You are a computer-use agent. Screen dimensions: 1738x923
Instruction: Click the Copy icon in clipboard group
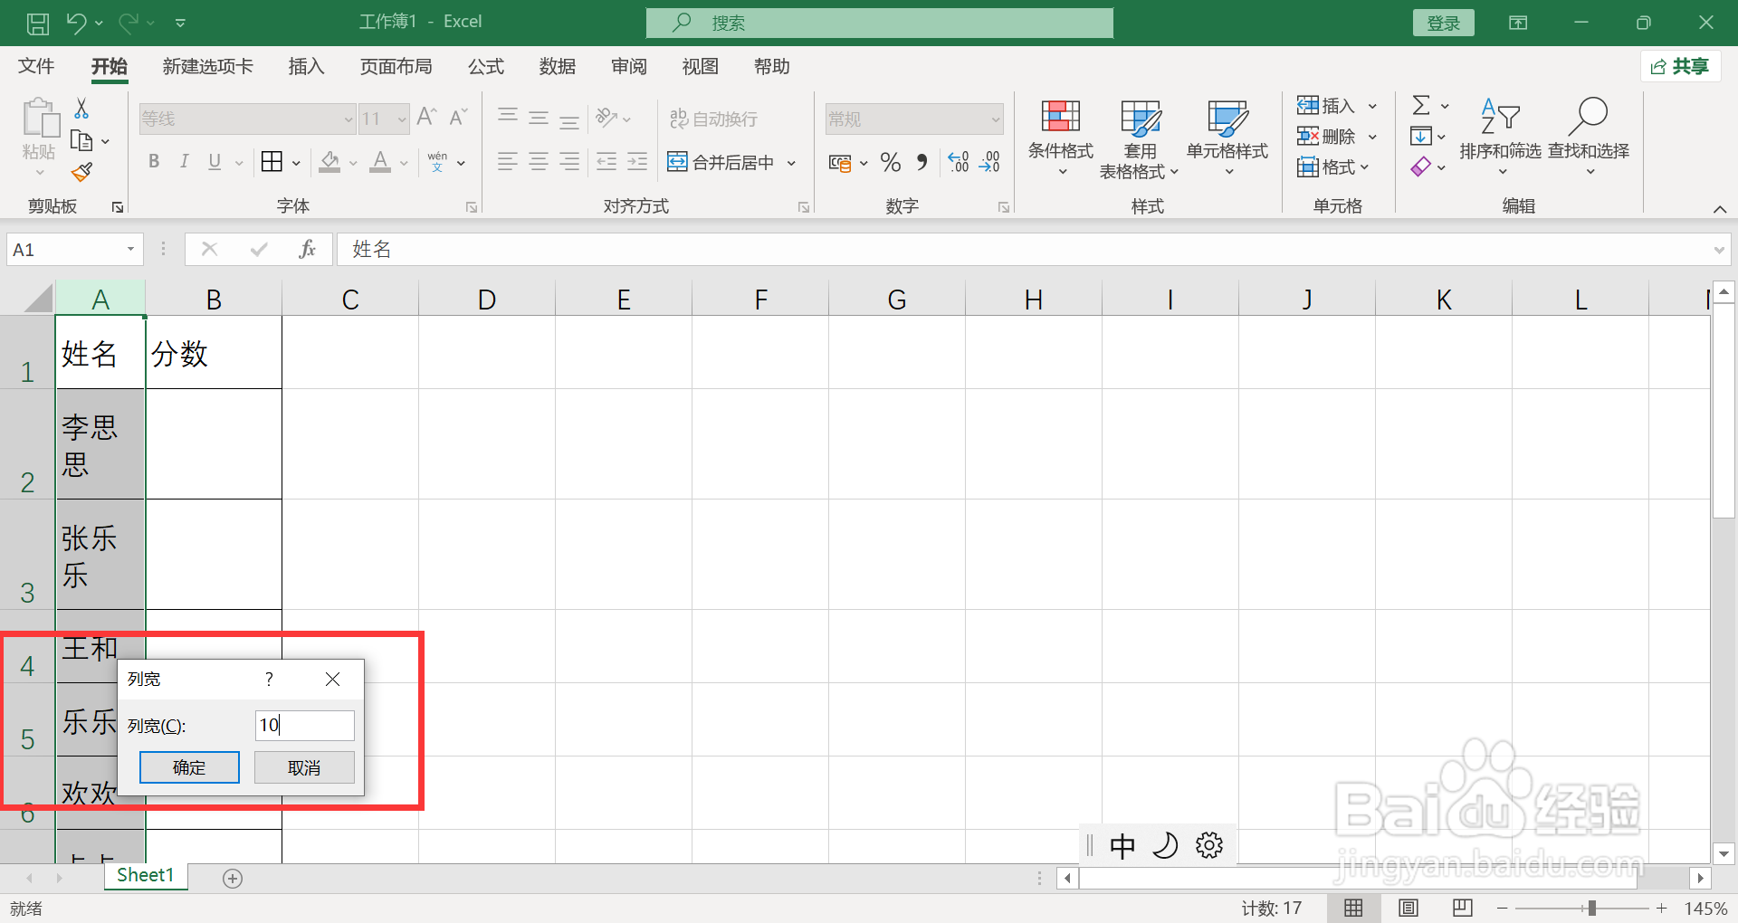tap(81, 140)
